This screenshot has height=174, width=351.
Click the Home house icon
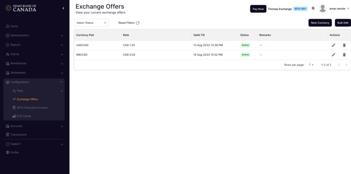coord(7,26)
